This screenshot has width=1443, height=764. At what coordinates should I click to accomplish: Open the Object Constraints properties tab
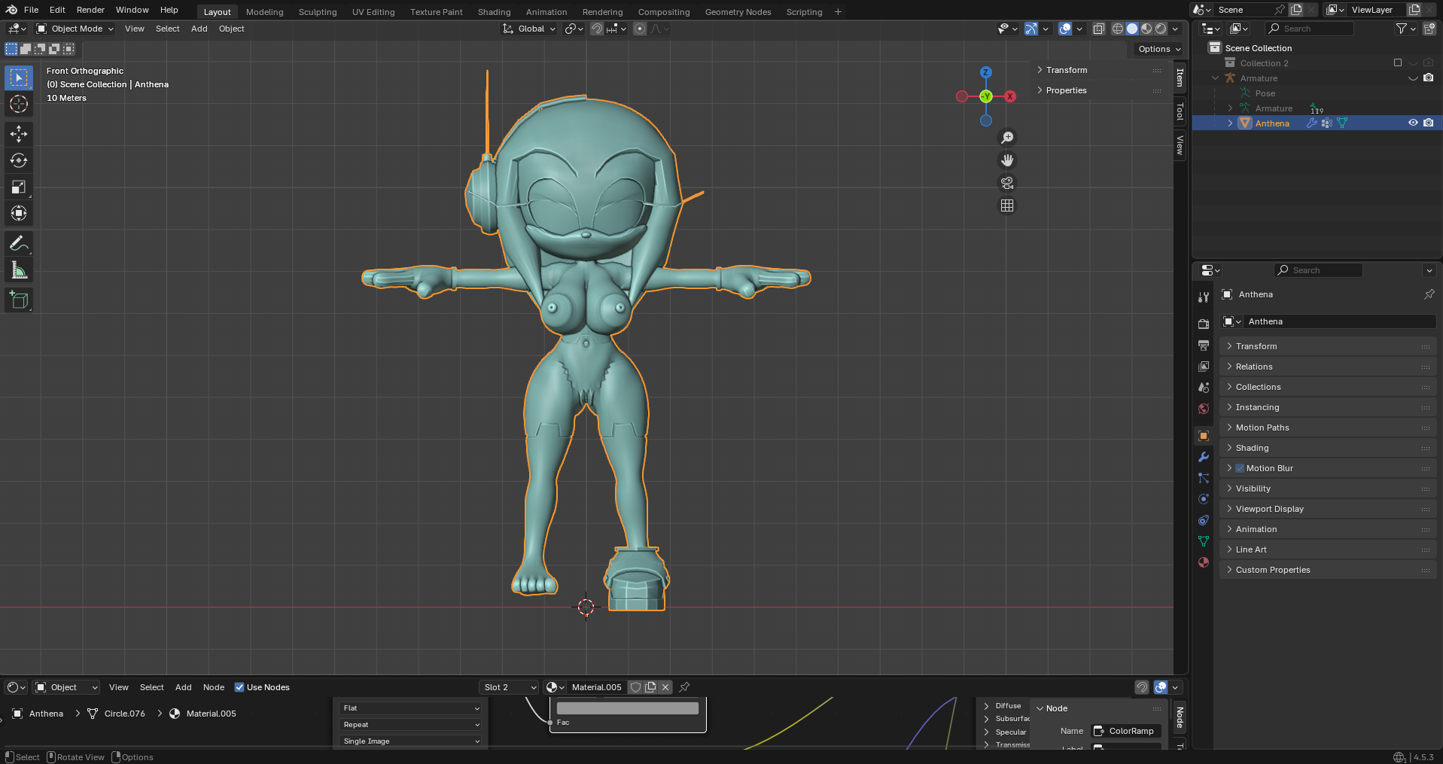pos(1204,520)
